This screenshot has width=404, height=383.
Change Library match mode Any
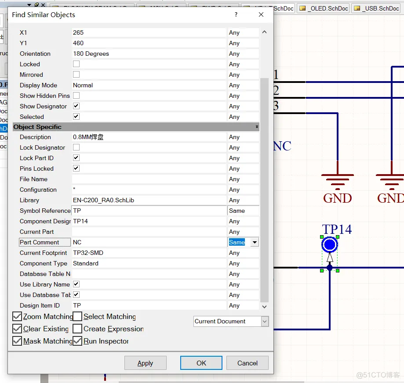pos(243,200)
